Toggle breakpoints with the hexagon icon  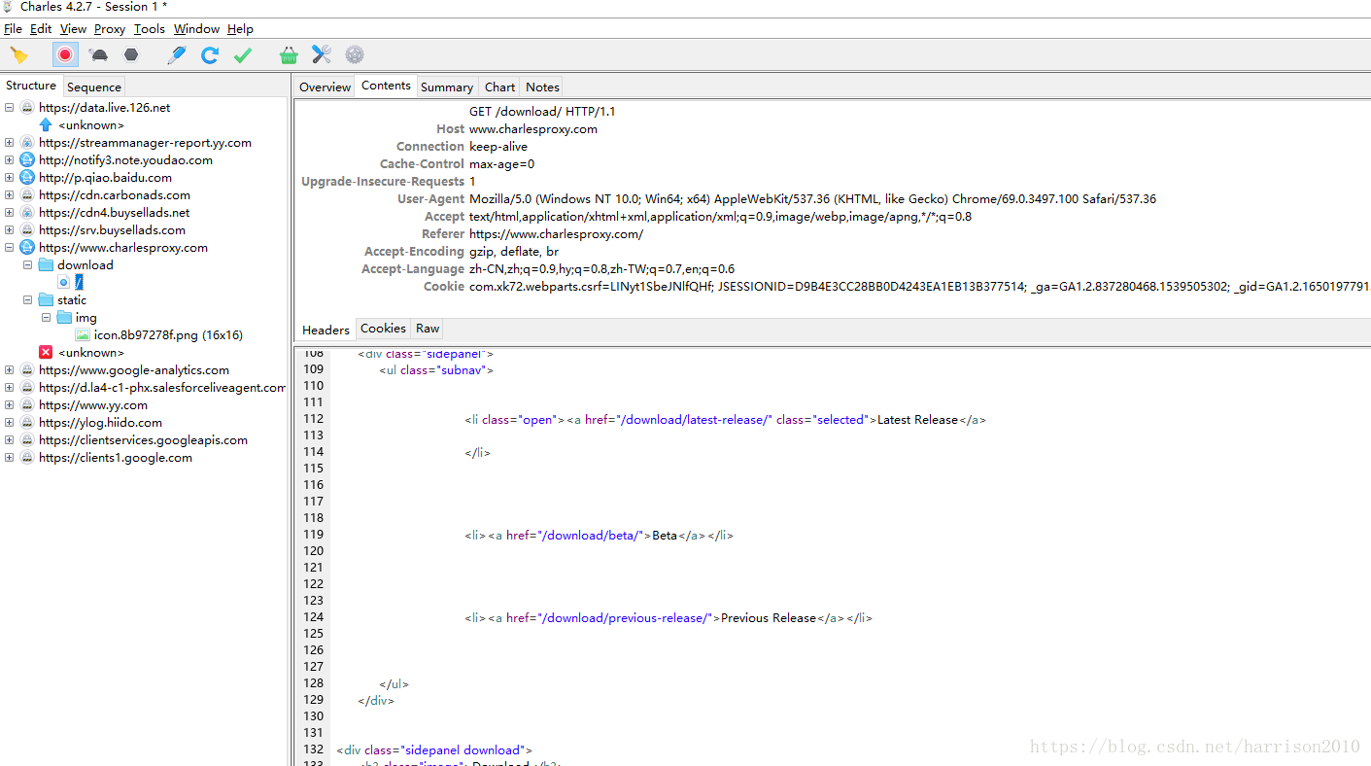131,55
